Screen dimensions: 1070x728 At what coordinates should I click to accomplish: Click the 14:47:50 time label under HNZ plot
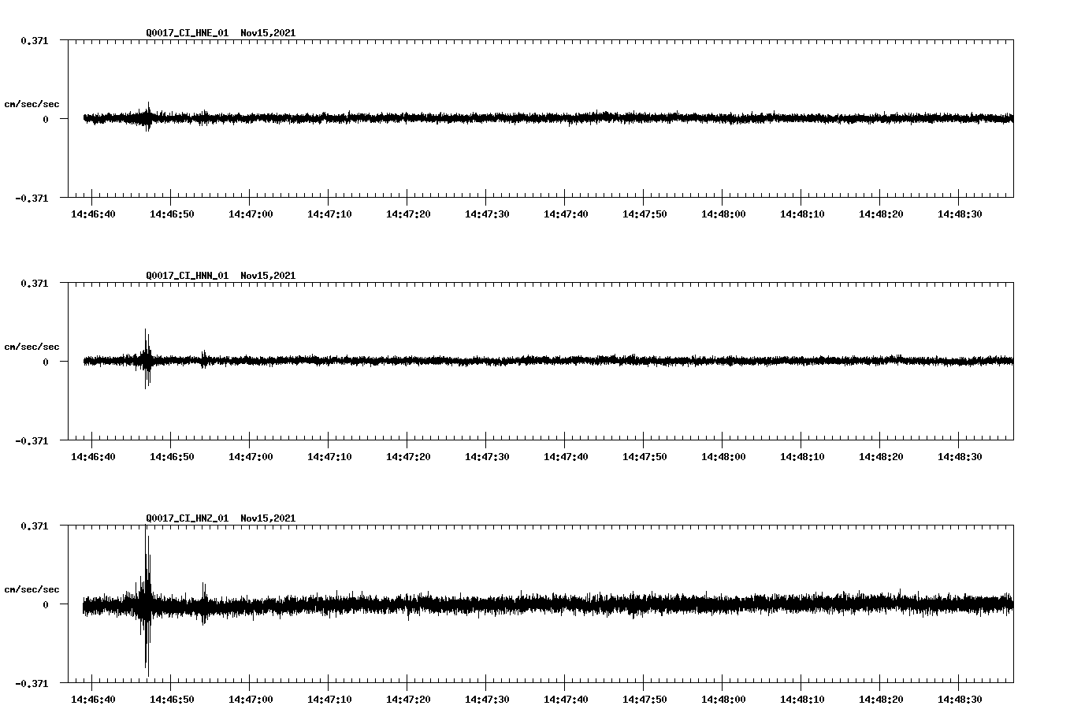[x=645, y=700]
